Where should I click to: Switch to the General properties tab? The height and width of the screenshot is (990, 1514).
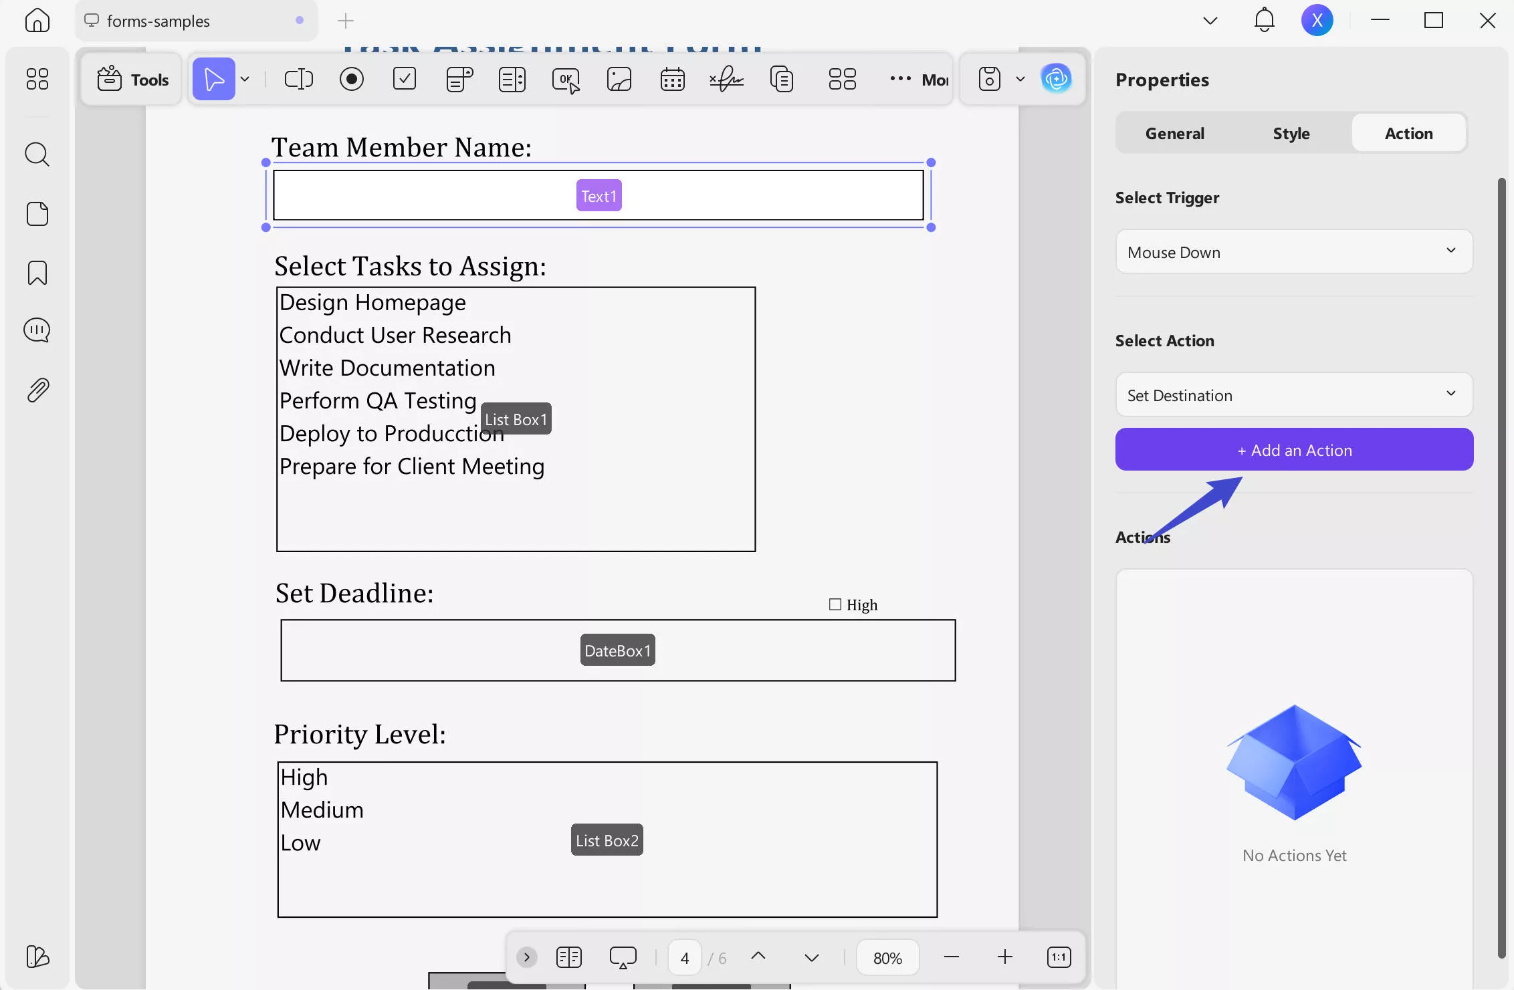[1174, 133]
